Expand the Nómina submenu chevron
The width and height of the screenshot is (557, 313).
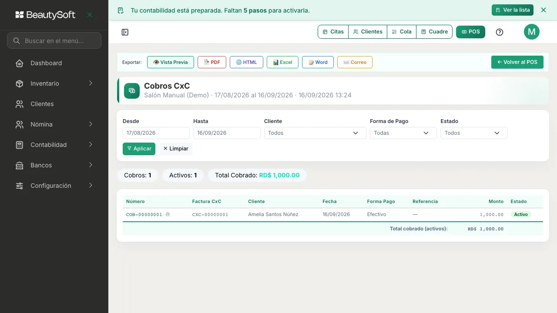pyautogui.click(x=91, y=124)
